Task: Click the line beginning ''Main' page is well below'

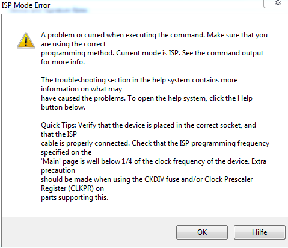Action: (x=153, y=161)
